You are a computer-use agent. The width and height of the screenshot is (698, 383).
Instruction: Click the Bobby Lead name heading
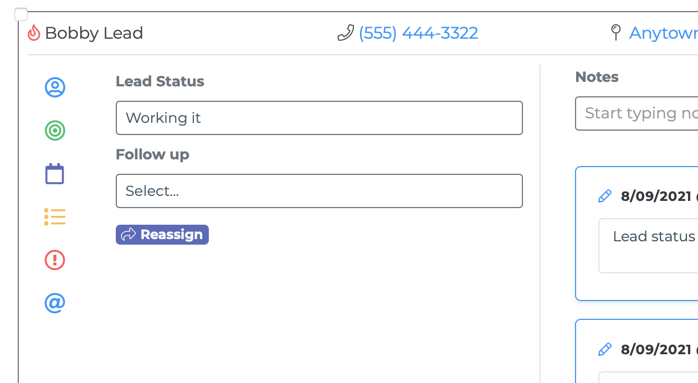(x=94, y=33)
